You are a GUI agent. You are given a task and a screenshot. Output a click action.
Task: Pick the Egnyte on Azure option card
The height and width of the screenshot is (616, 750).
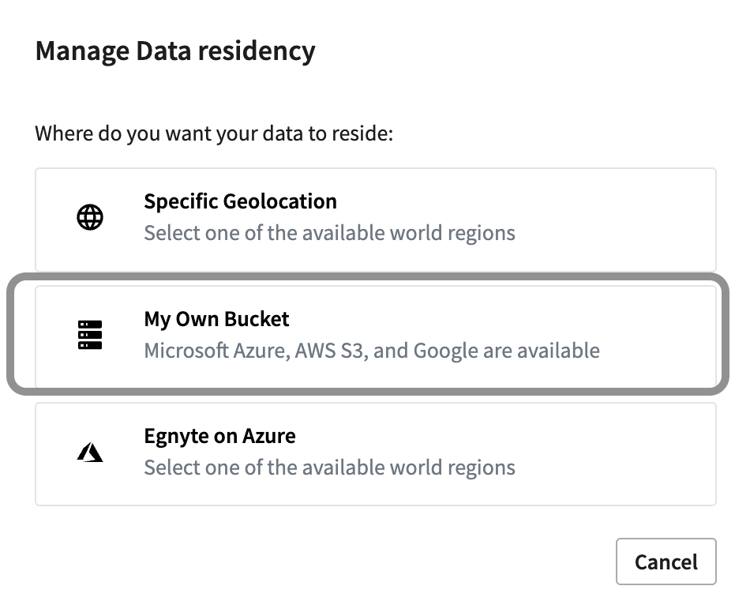pyautogui.click(x=375, y=454)
